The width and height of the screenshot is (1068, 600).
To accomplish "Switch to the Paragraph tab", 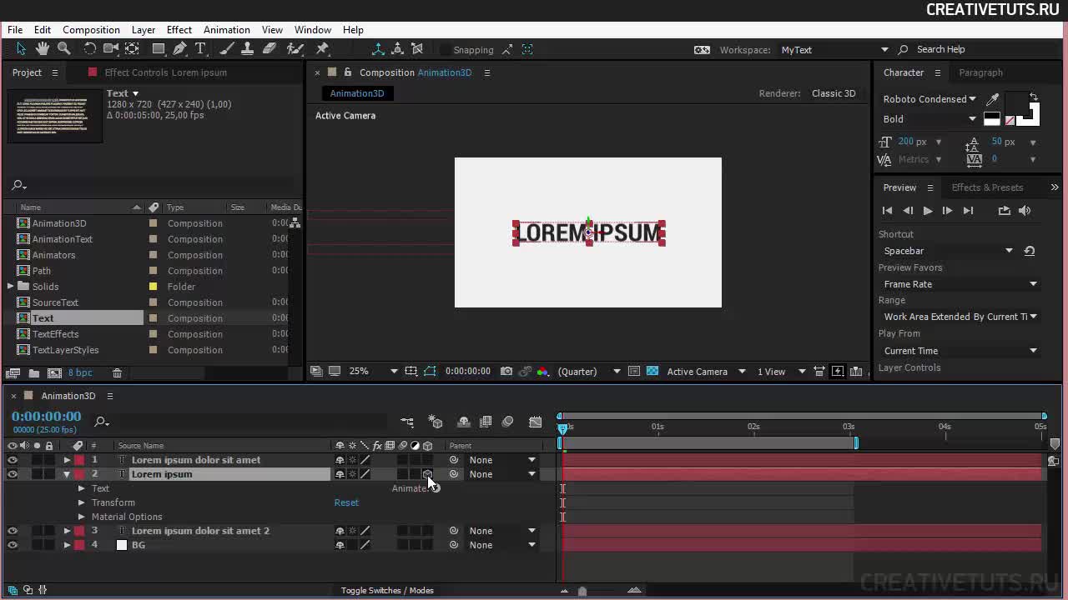I will 980,72.
